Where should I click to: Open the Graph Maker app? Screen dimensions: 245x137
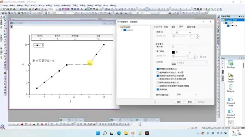pos(231,78)
